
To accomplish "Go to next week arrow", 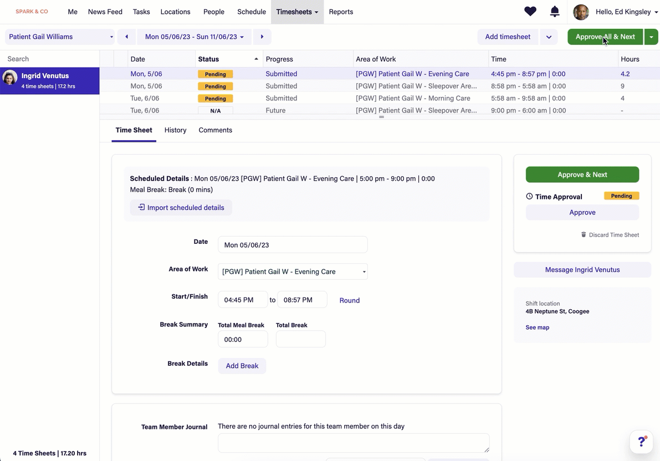I will click(x=262, y=37).
